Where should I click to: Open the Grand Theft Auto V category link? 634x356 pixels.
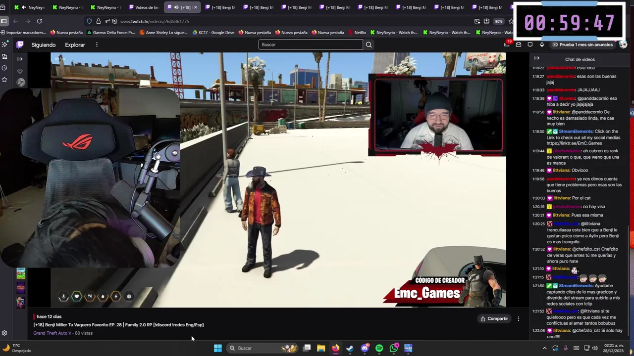[x=52, y=333]
